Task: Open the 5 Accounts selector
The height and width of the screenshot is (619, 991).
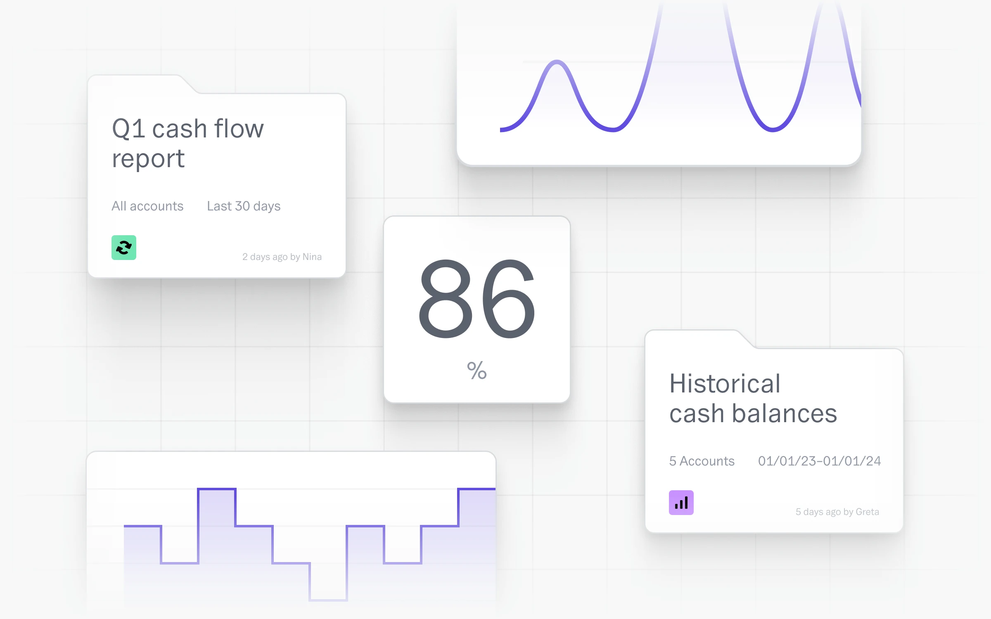Action: tap(702, 461)
